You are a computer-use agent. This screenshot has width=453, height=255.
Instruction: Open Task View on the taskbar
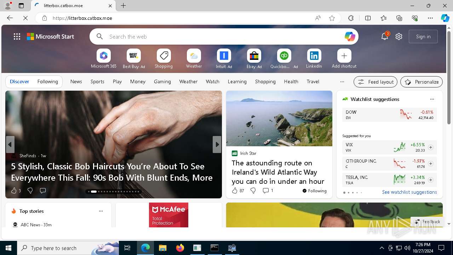(127, 248)
